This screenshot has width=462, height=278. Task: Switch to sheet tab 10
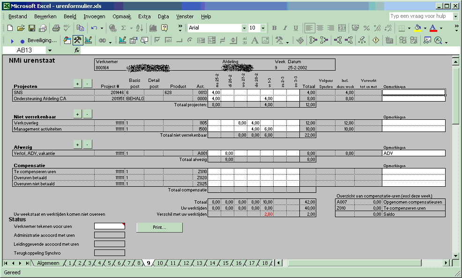tap(160, 263)
